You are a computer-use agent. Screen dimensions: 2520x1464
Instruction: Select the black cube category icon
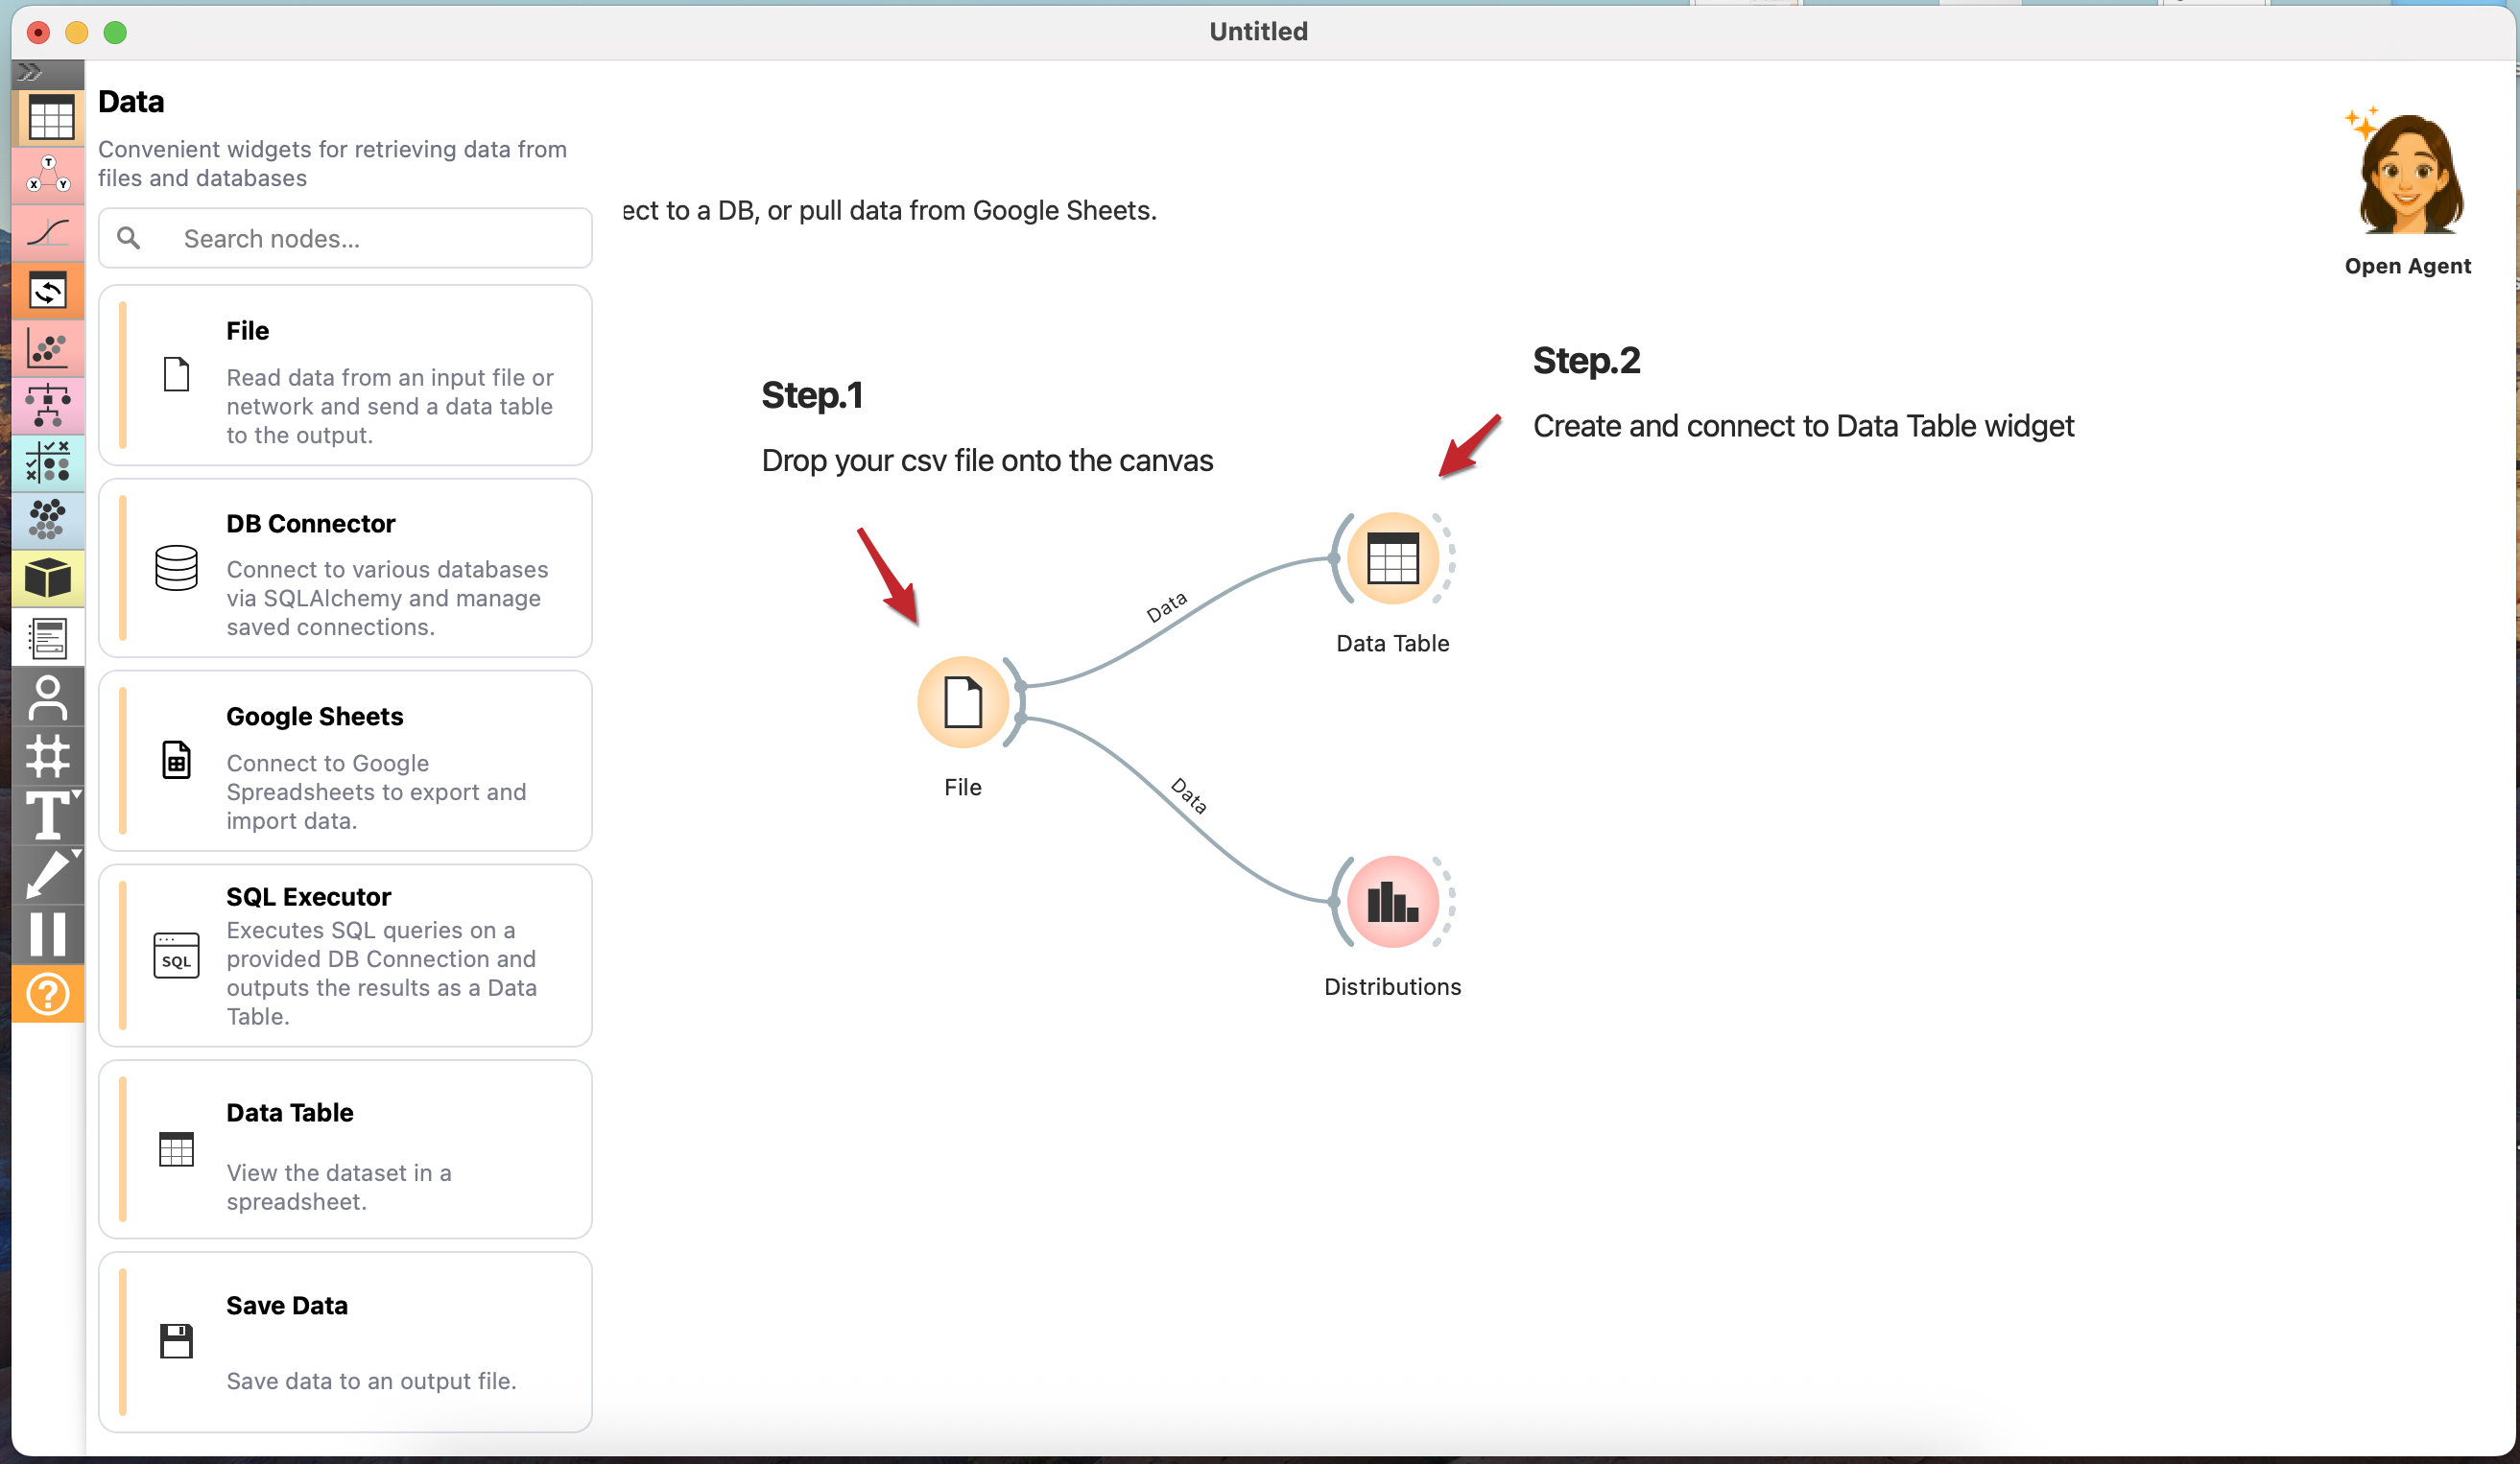click(x=48, y=578)
